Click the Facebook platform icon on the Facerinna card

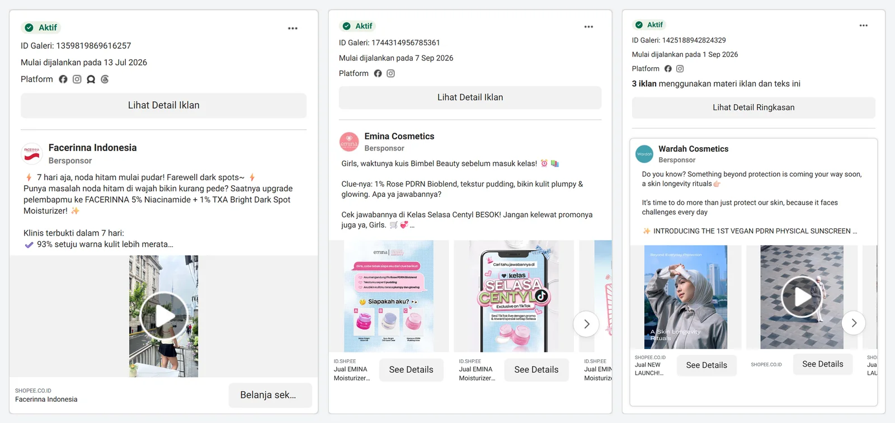tap(63, 79)
